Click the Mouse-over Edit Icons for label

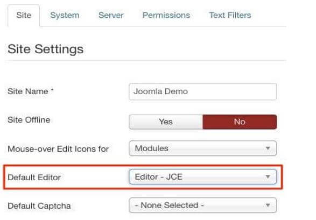pos(58,149)
